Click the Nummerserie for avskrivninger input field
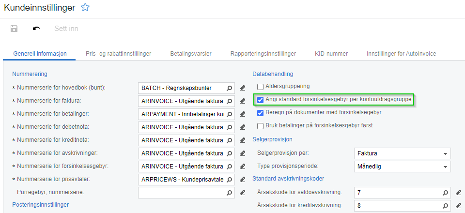The width and height of the screenshot is (465, 213). pyautogui.click(x=186, y=153)
